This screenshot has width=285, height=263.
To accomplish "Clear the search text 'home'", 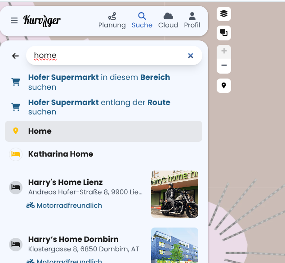I will pos(191,56).
